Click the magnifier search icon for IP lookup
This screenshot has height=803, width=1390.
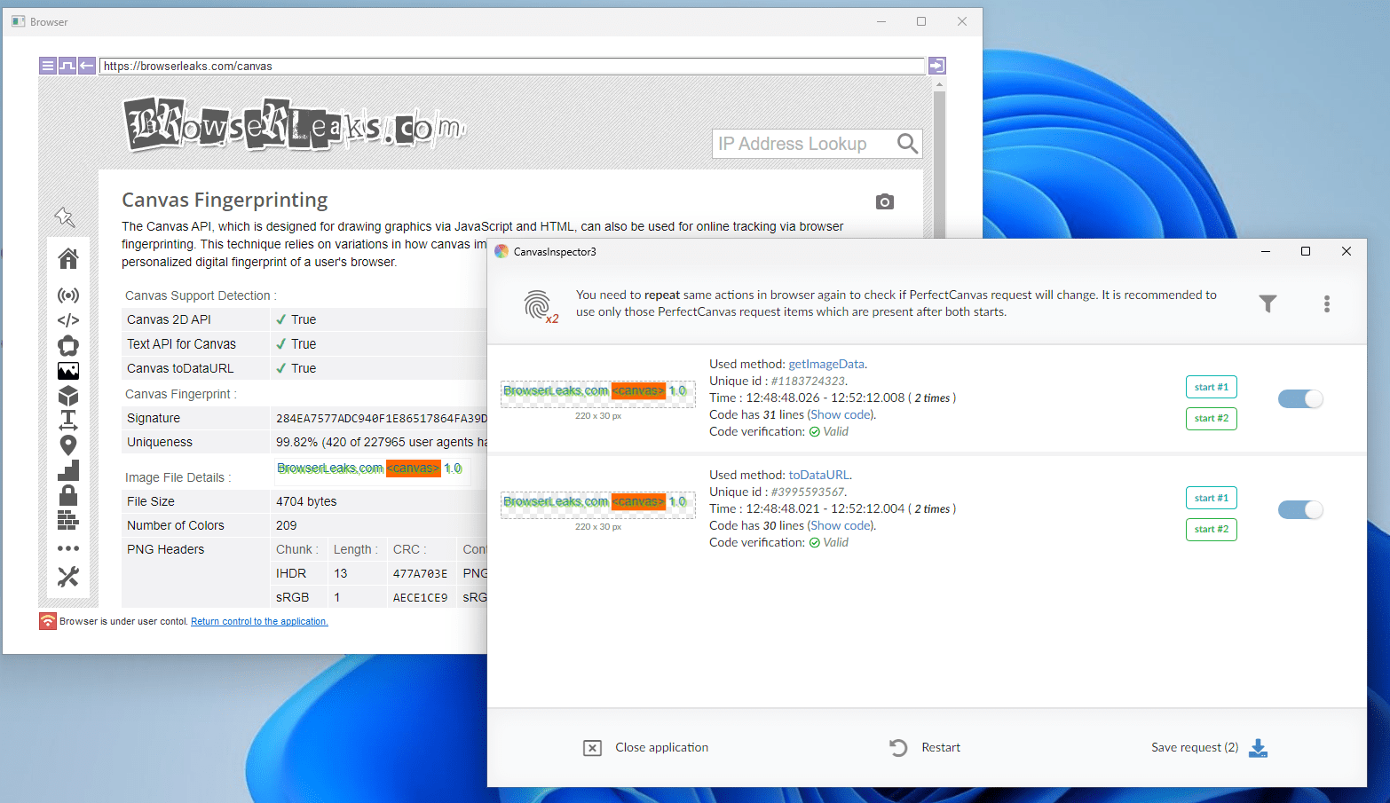click(x=906, y=144)
